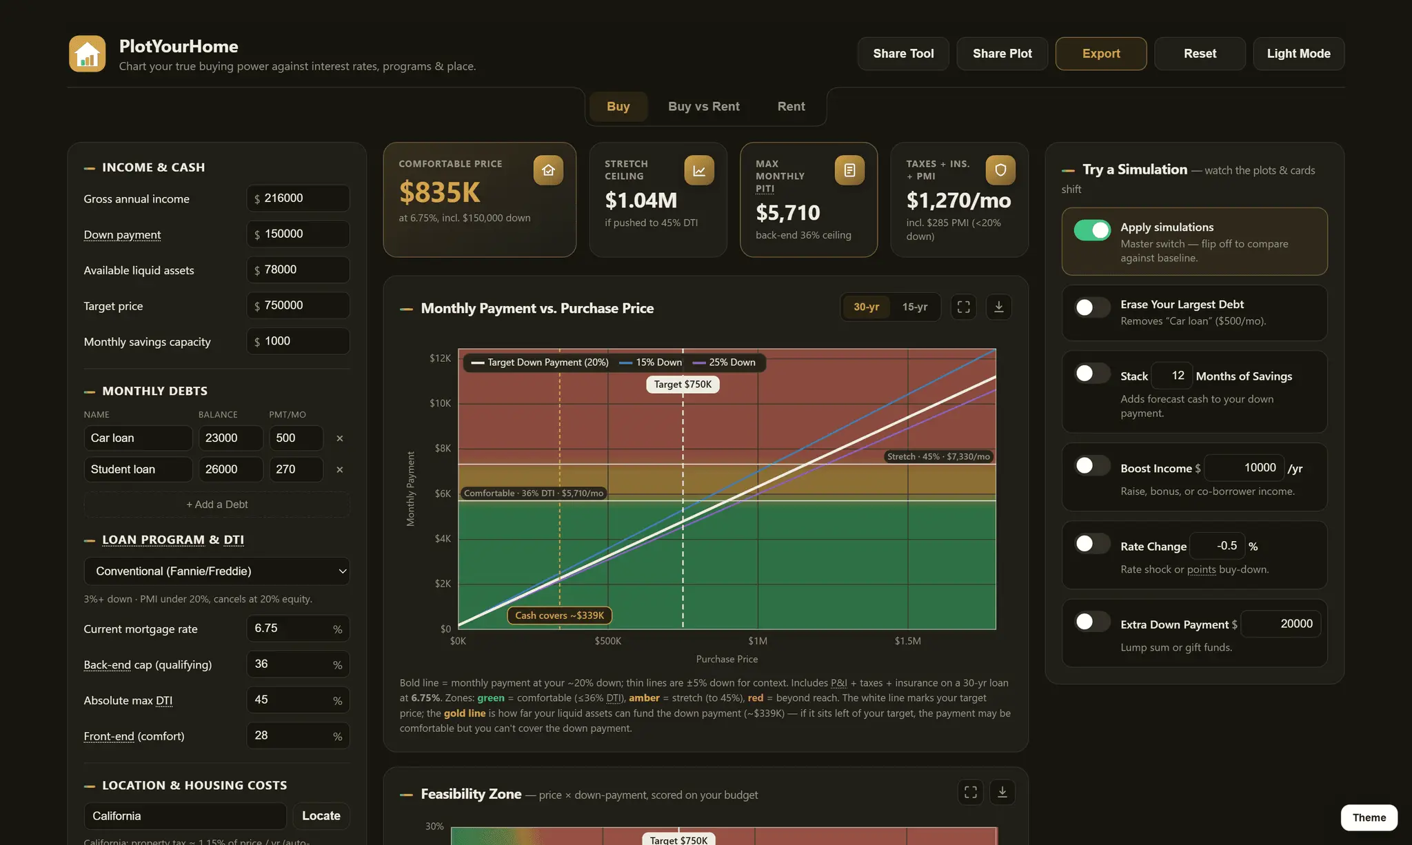Image resolution: width=1412 pixels, height=845 pixels.
Task: Select the Buy tab
Action: click(618, 107)
